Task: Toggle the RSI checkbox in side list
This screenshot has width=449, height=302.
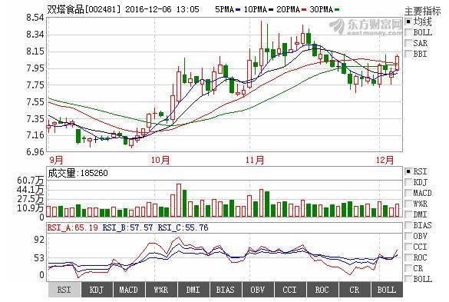Action: (x=408, y=171)
